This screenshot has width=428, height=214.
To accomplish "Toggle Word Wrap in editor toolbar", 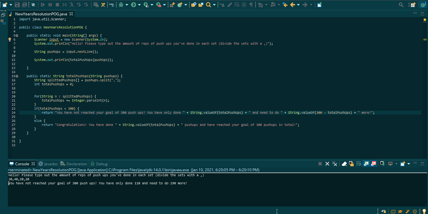I will [x=237, y=5].
